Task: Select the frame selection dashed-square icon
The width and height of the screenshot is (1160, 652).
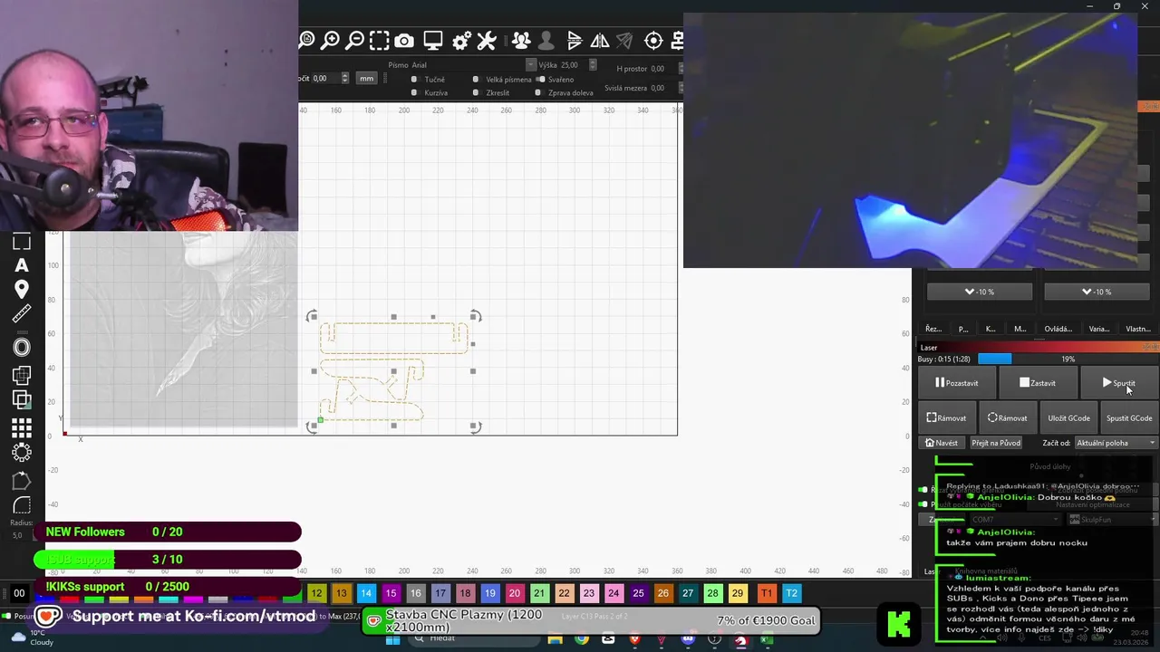Action: (x=380, y=40)
